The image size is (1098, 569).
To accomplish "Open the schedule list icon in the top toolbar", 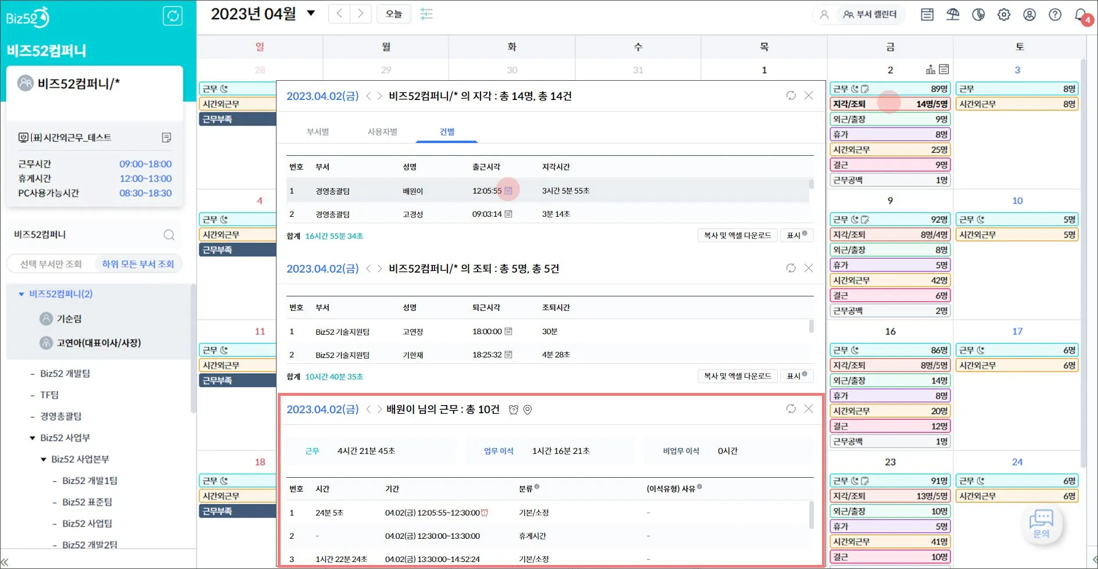I will (x=927, y=15).
